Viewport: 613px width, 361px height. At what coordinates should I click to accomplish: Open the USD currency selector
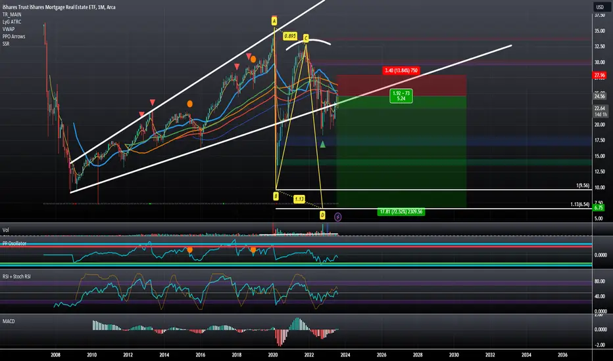click(600, 7)
